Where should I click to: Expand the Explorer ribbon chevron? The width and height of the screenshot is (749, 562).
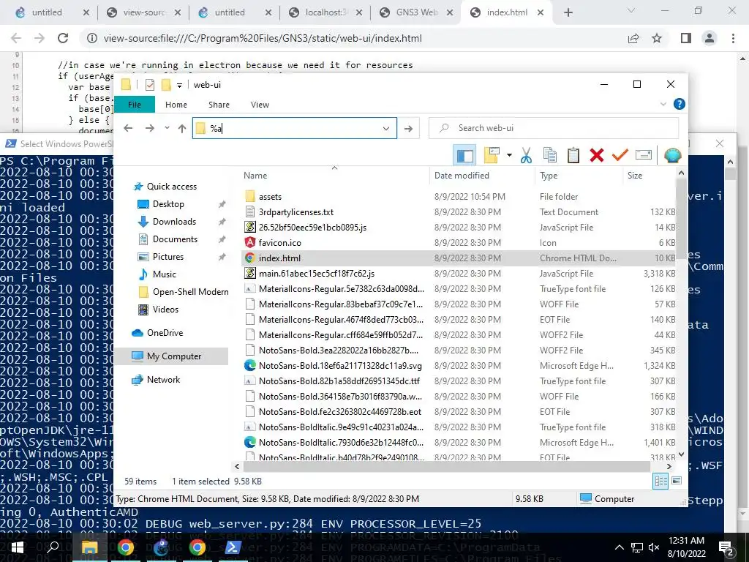(x=663, y=104)
